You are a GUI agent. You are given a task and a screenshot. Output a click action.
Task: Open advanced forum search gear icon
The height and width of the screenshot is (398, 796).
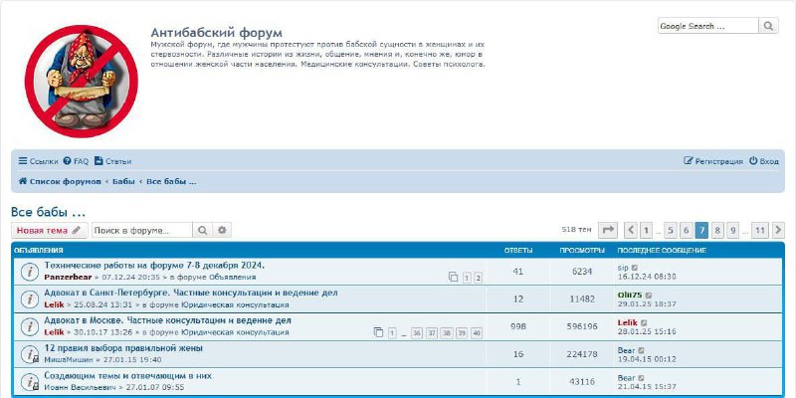click(222, 230)
